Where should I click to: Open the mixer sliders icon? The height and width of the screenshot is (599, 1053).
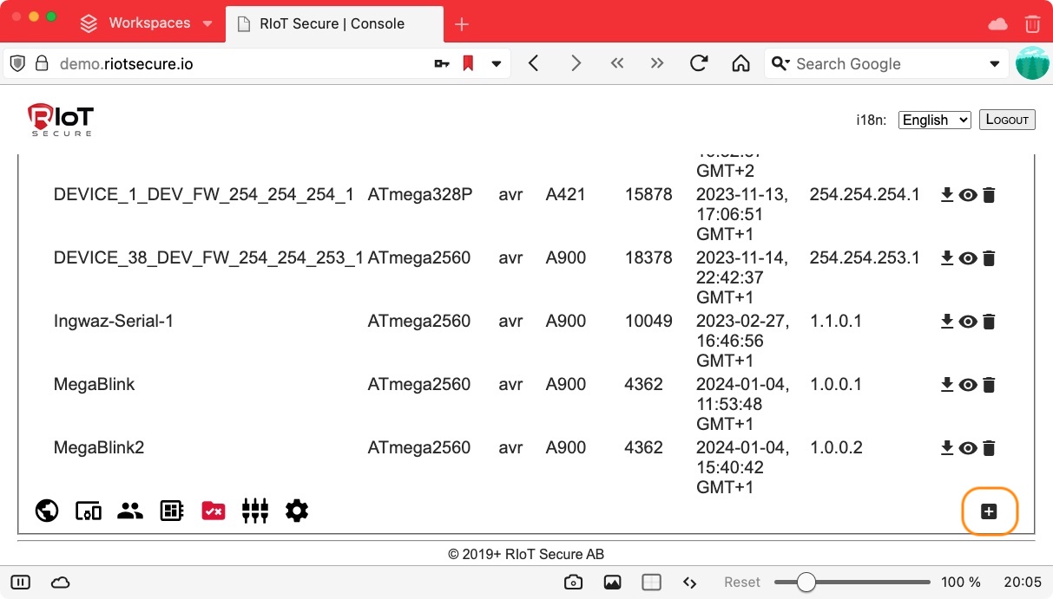point(255,511)
